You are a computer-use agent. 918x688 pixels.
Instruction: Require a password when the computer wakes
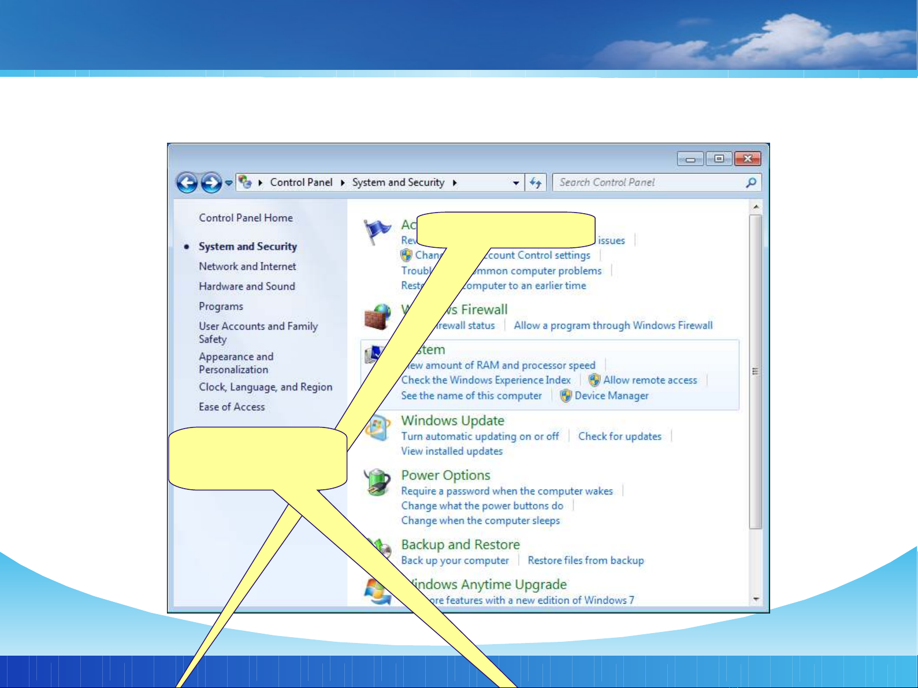point(507,491)
